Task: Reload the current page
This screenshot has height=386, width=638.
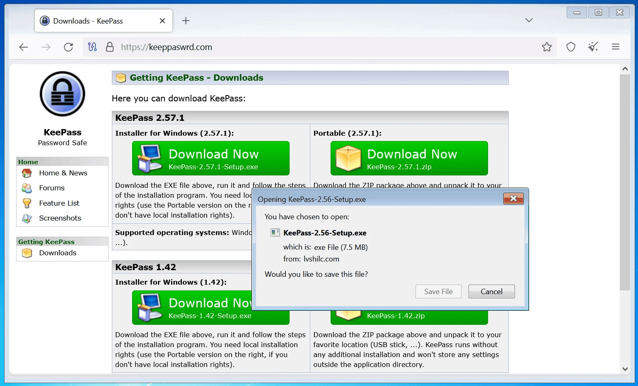Action: click(68, 47)
